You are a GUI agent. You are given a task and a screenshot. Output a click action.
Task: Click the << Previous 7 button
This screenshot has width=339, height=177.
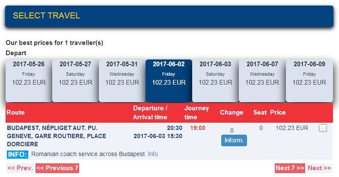pos(57,168)
